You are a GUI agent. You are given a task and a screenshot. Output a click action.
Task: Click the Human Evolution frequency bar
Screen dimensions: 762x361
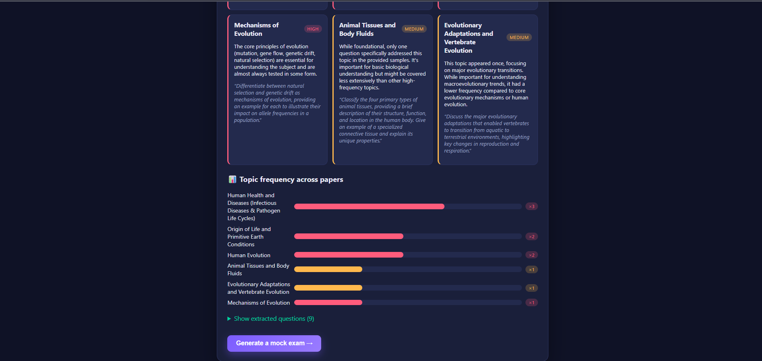coord(408,255)
